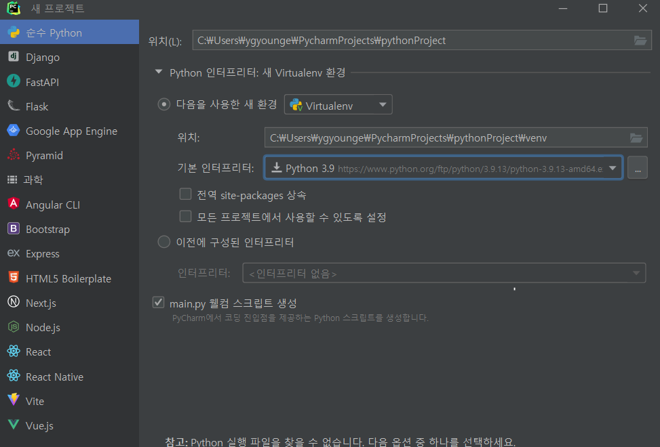Select 순수 Python project type
This screenshot has width=660, height=447.
69,32
